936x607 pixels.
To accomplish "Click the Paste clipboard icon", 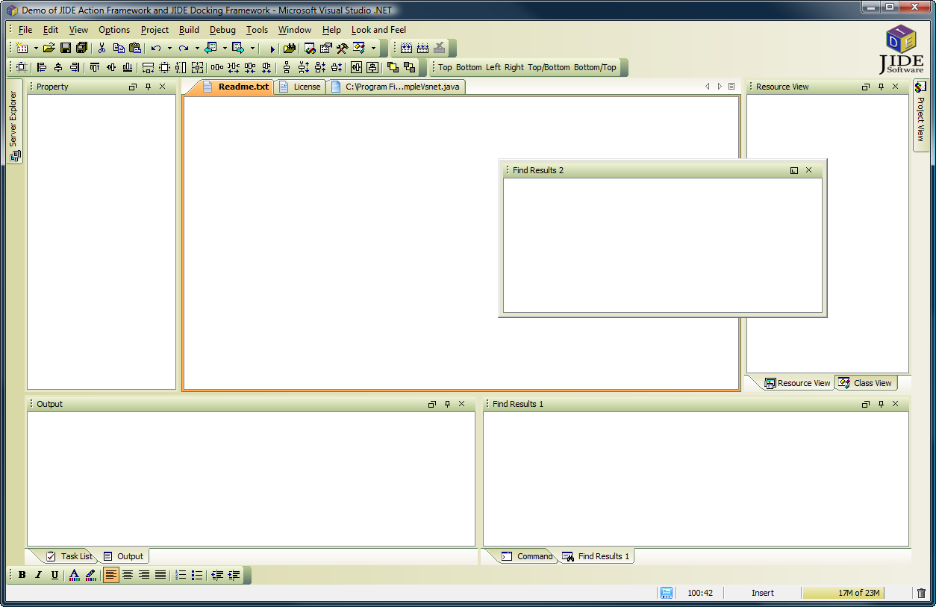I will pos(135,49).
